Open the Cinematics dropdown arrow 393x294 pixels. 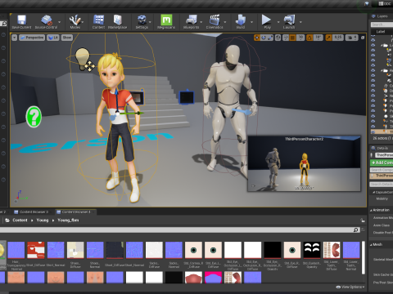(x=225, y=22)
